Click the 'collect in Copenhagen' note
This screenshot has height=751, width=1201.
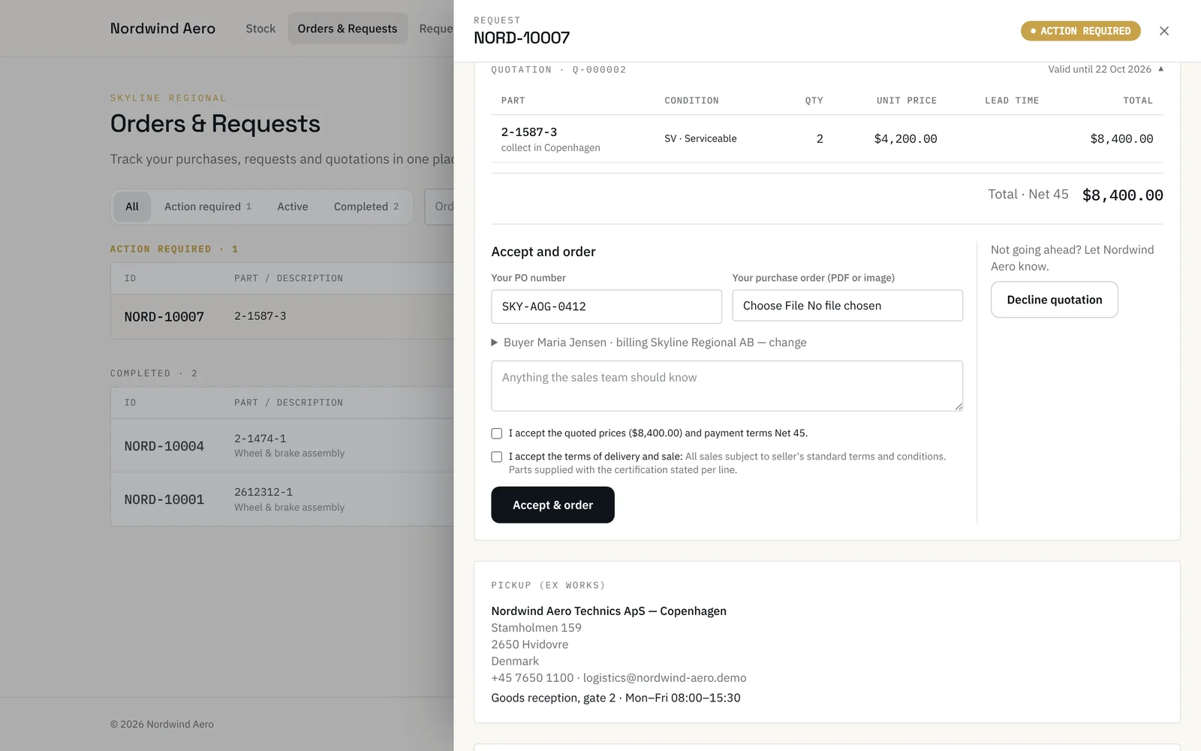click(551, 148)
